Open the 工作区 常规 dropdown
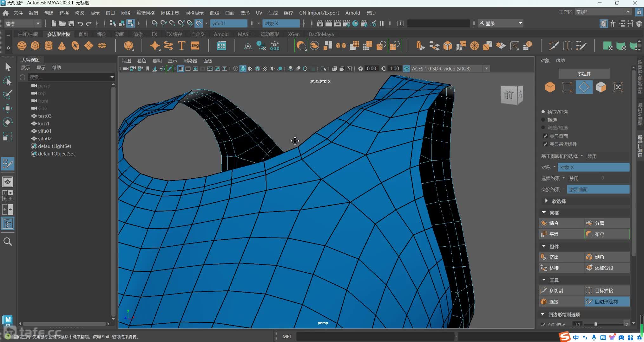Viewport: 644px width, 342px height. (x=603, y=12)
